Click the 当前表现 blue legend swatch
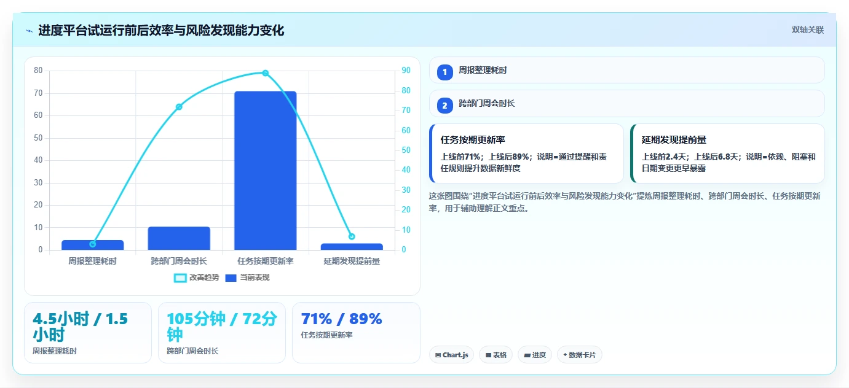Screen dimensions: 849x388 [231, 278]
